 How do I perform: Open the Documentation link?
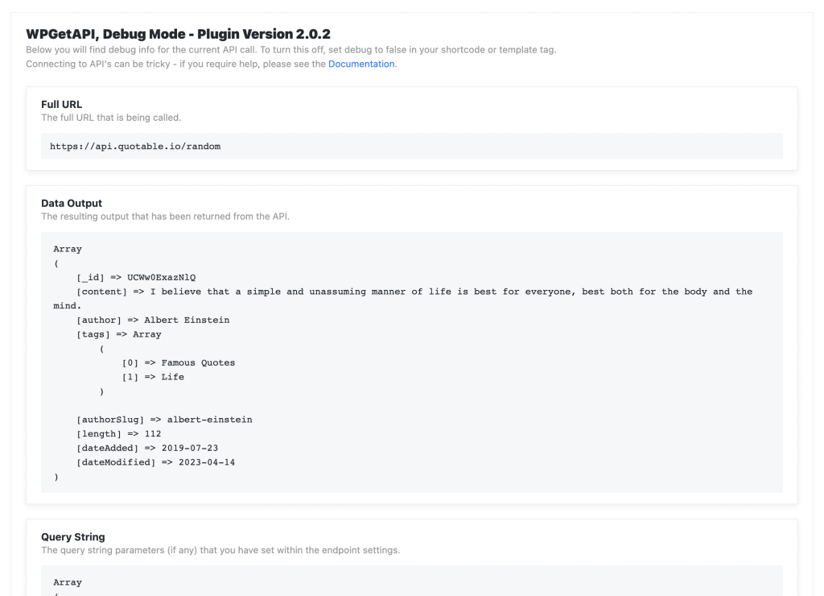click(361, 64)
